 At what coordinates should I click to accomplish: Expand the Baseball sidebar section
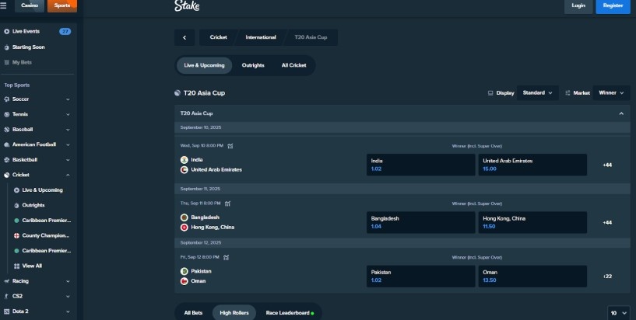(68, 130)
